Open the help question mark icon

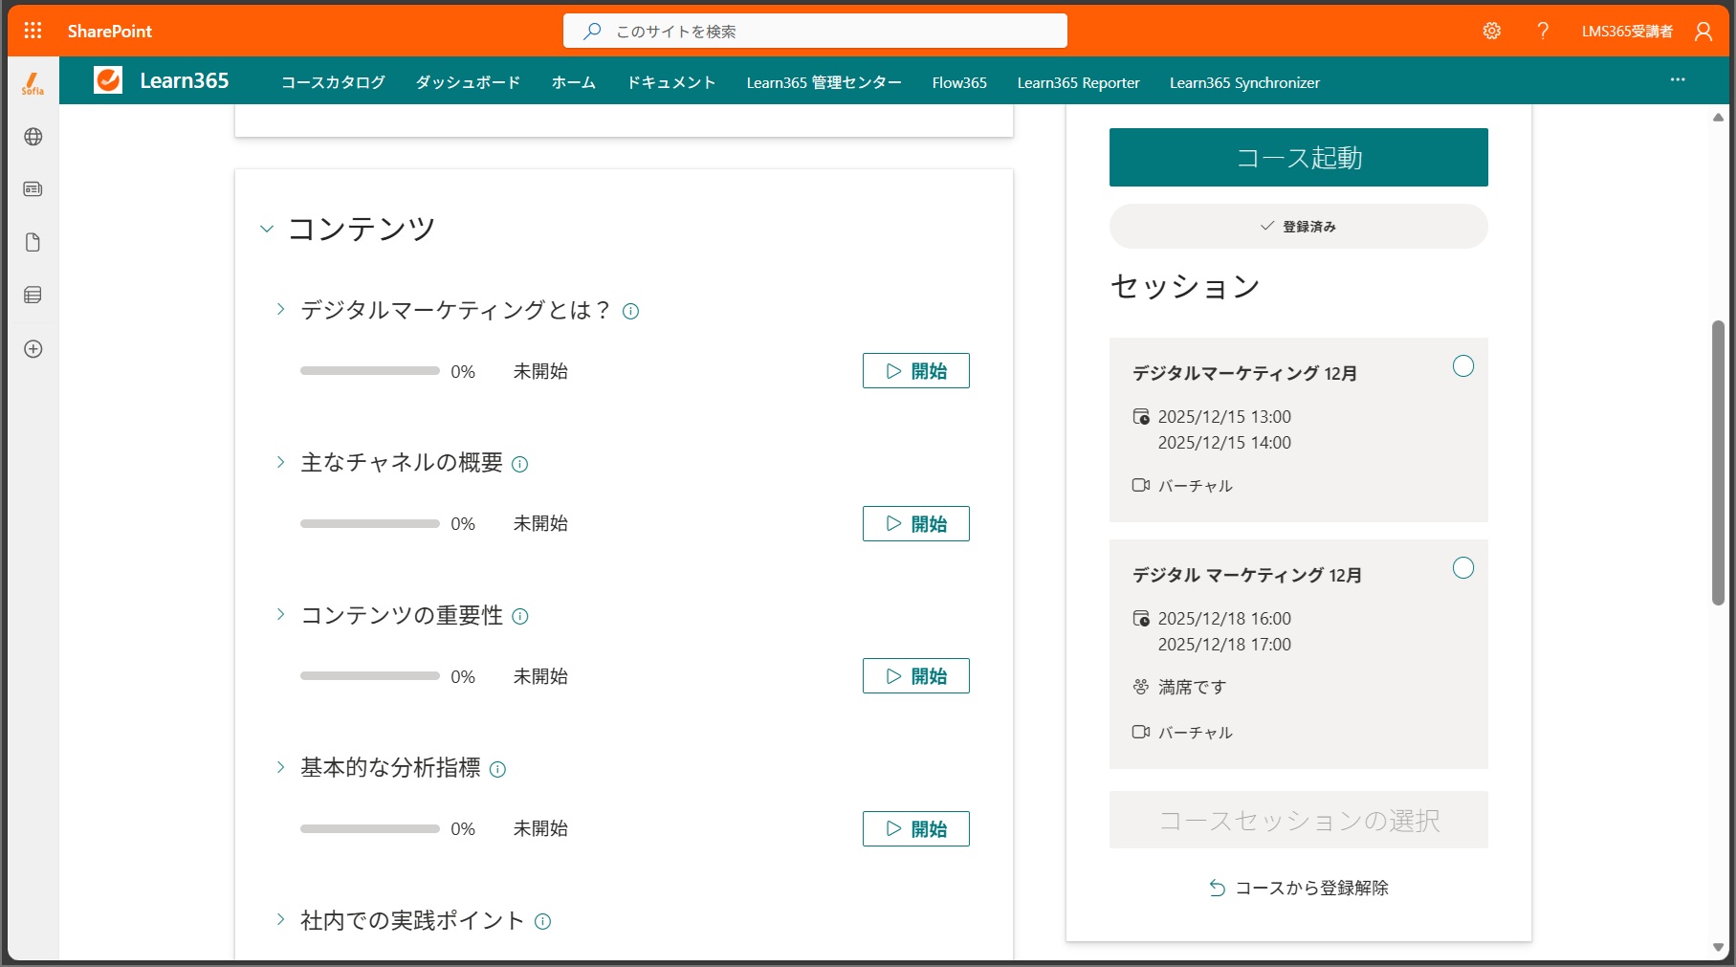(1543, 31)
